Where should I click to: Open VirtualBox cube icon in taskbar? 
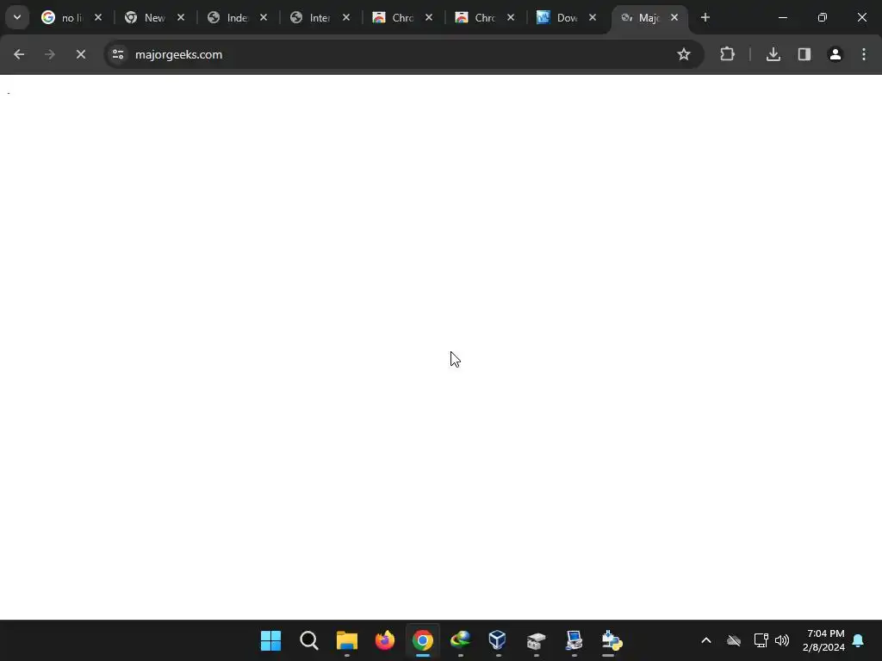pyautogui.click(x=498, y=640)
